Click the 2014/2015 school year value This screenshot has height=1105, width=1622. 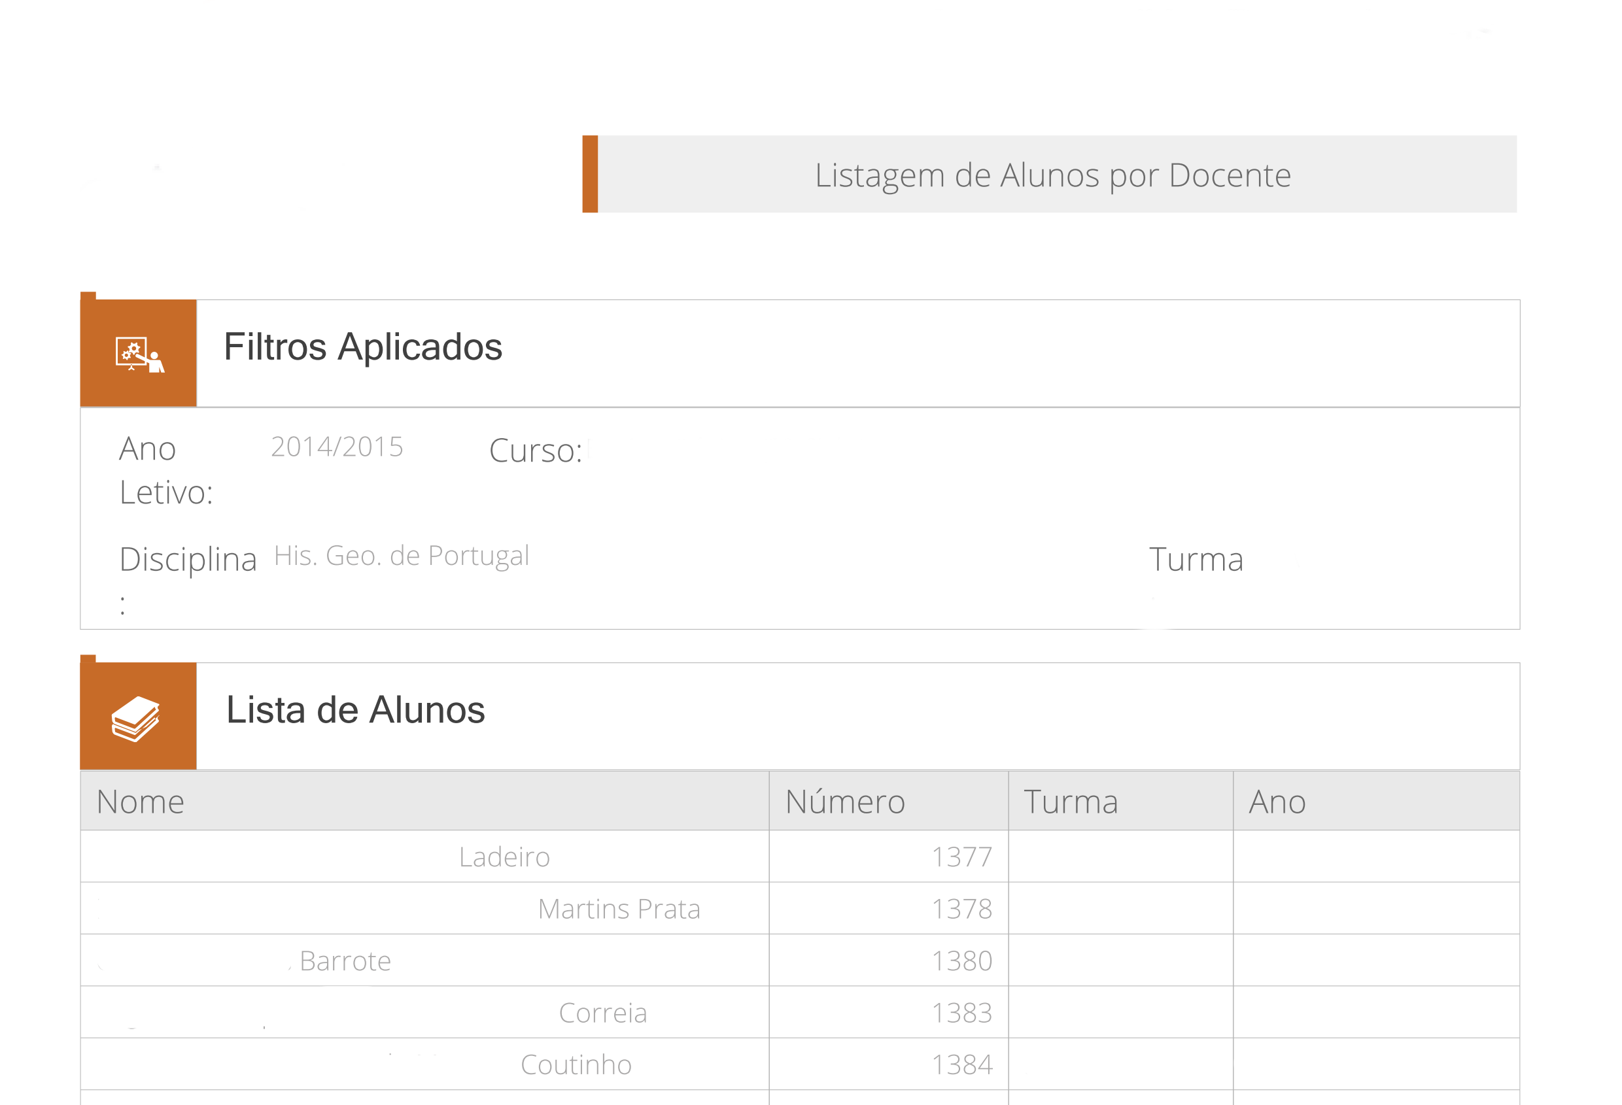(x=336, y=447)
